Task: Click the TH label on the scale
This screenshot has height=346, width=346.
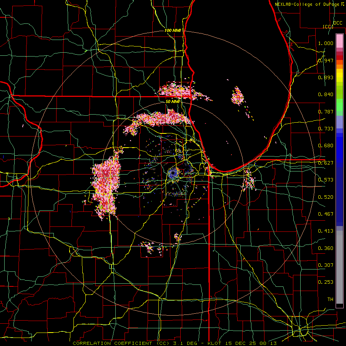Action: pos(330,299)
